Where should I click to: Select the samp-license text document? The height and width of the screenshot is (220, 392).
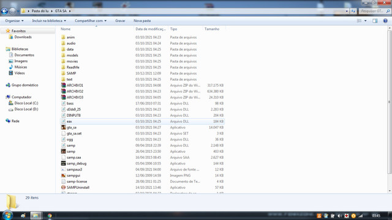point(77,182)
